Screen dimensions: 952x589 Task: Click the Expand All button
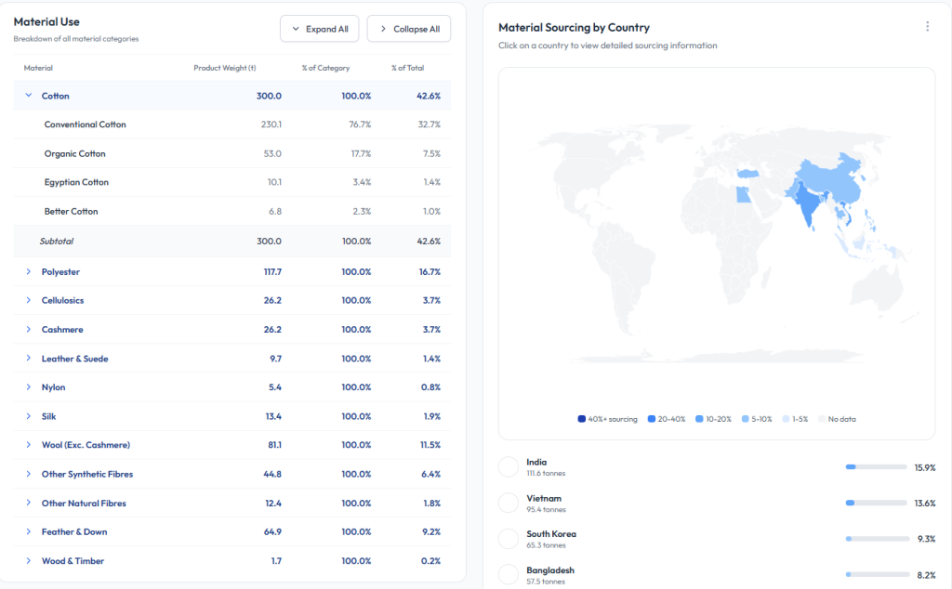[x=319, y=29]
